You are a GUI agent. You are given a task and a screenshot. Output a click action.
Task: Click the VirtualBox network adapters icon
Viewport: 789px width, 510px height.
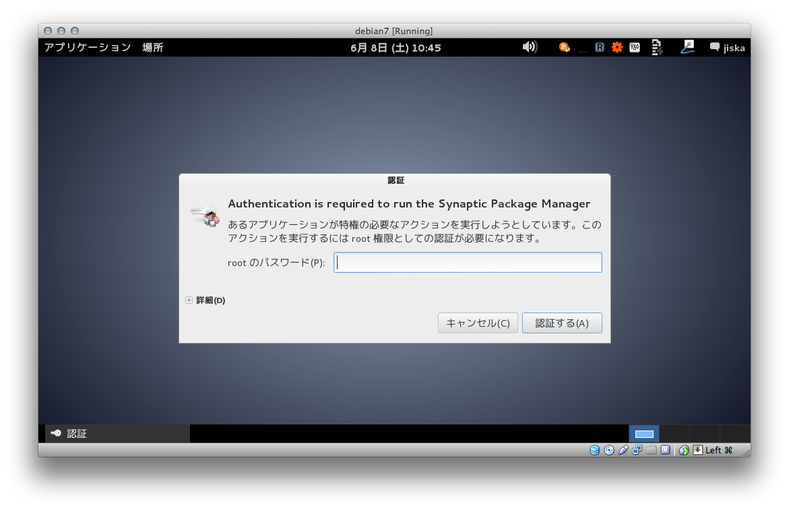(x=637, y=450)
